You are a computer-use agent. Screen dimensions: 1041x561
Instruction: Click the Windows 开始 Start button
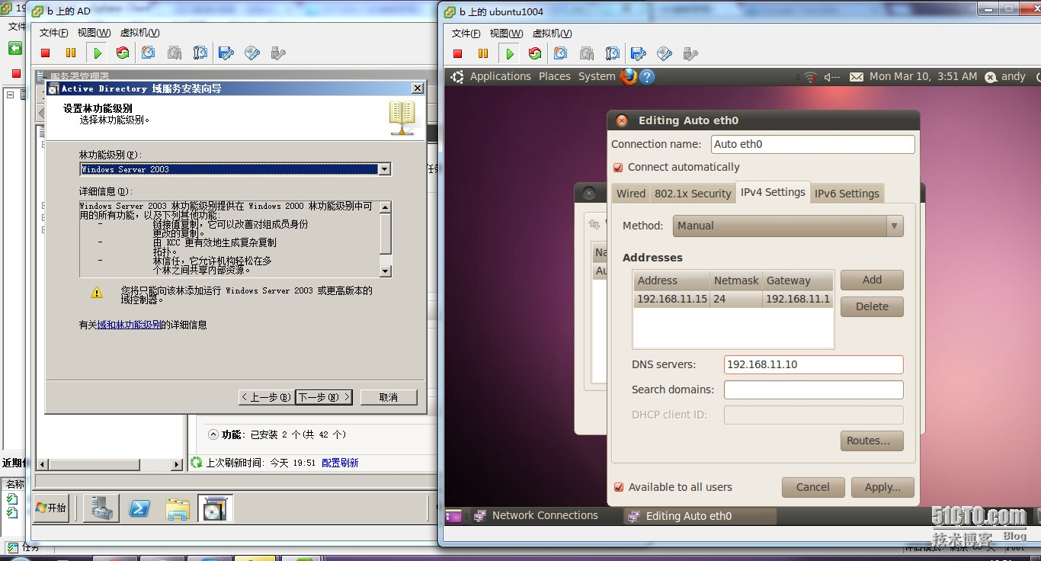click(x=52, y=508)
